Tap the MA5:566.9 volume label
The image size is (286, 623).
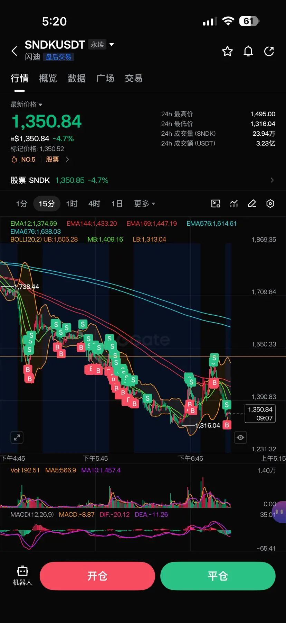pos(60,470)
